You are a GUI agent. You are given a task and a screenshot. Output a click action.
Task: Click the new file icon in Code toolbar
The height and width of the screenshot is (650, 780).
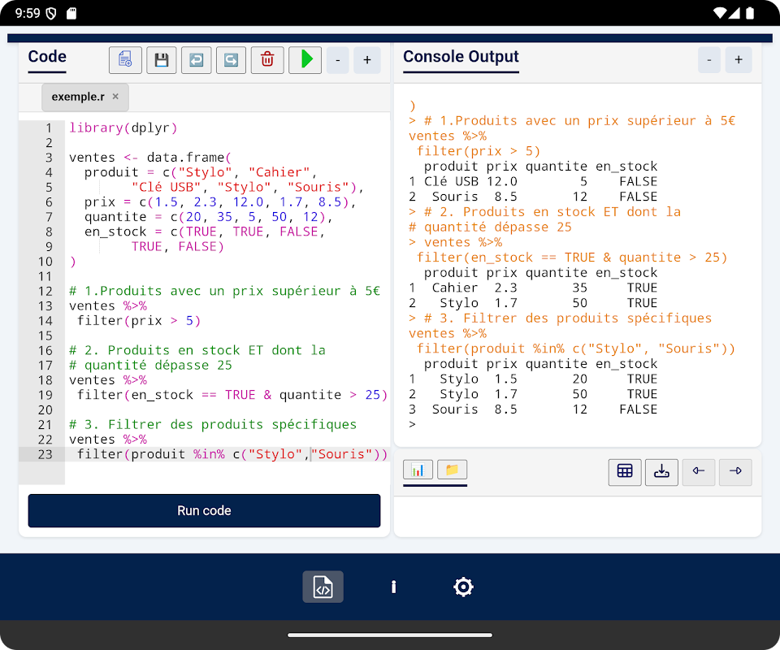125,60
